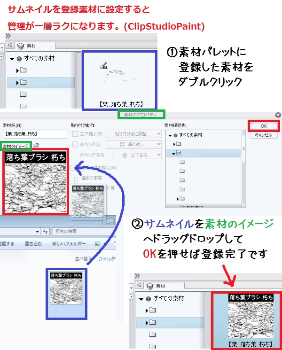
Task: Open the Explorer address bar dropdown arrow
Action: (x=37, y=232)
